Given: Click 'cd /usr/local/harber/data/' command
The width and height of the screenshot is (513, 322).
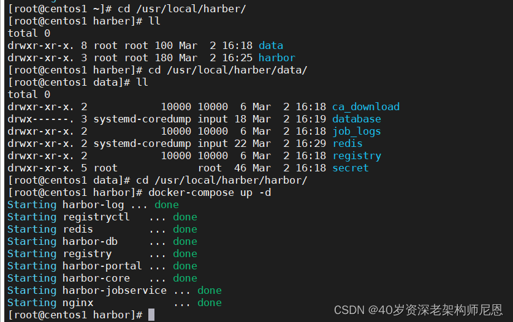Looking at the screenshot, I should [x=228, y=70].
